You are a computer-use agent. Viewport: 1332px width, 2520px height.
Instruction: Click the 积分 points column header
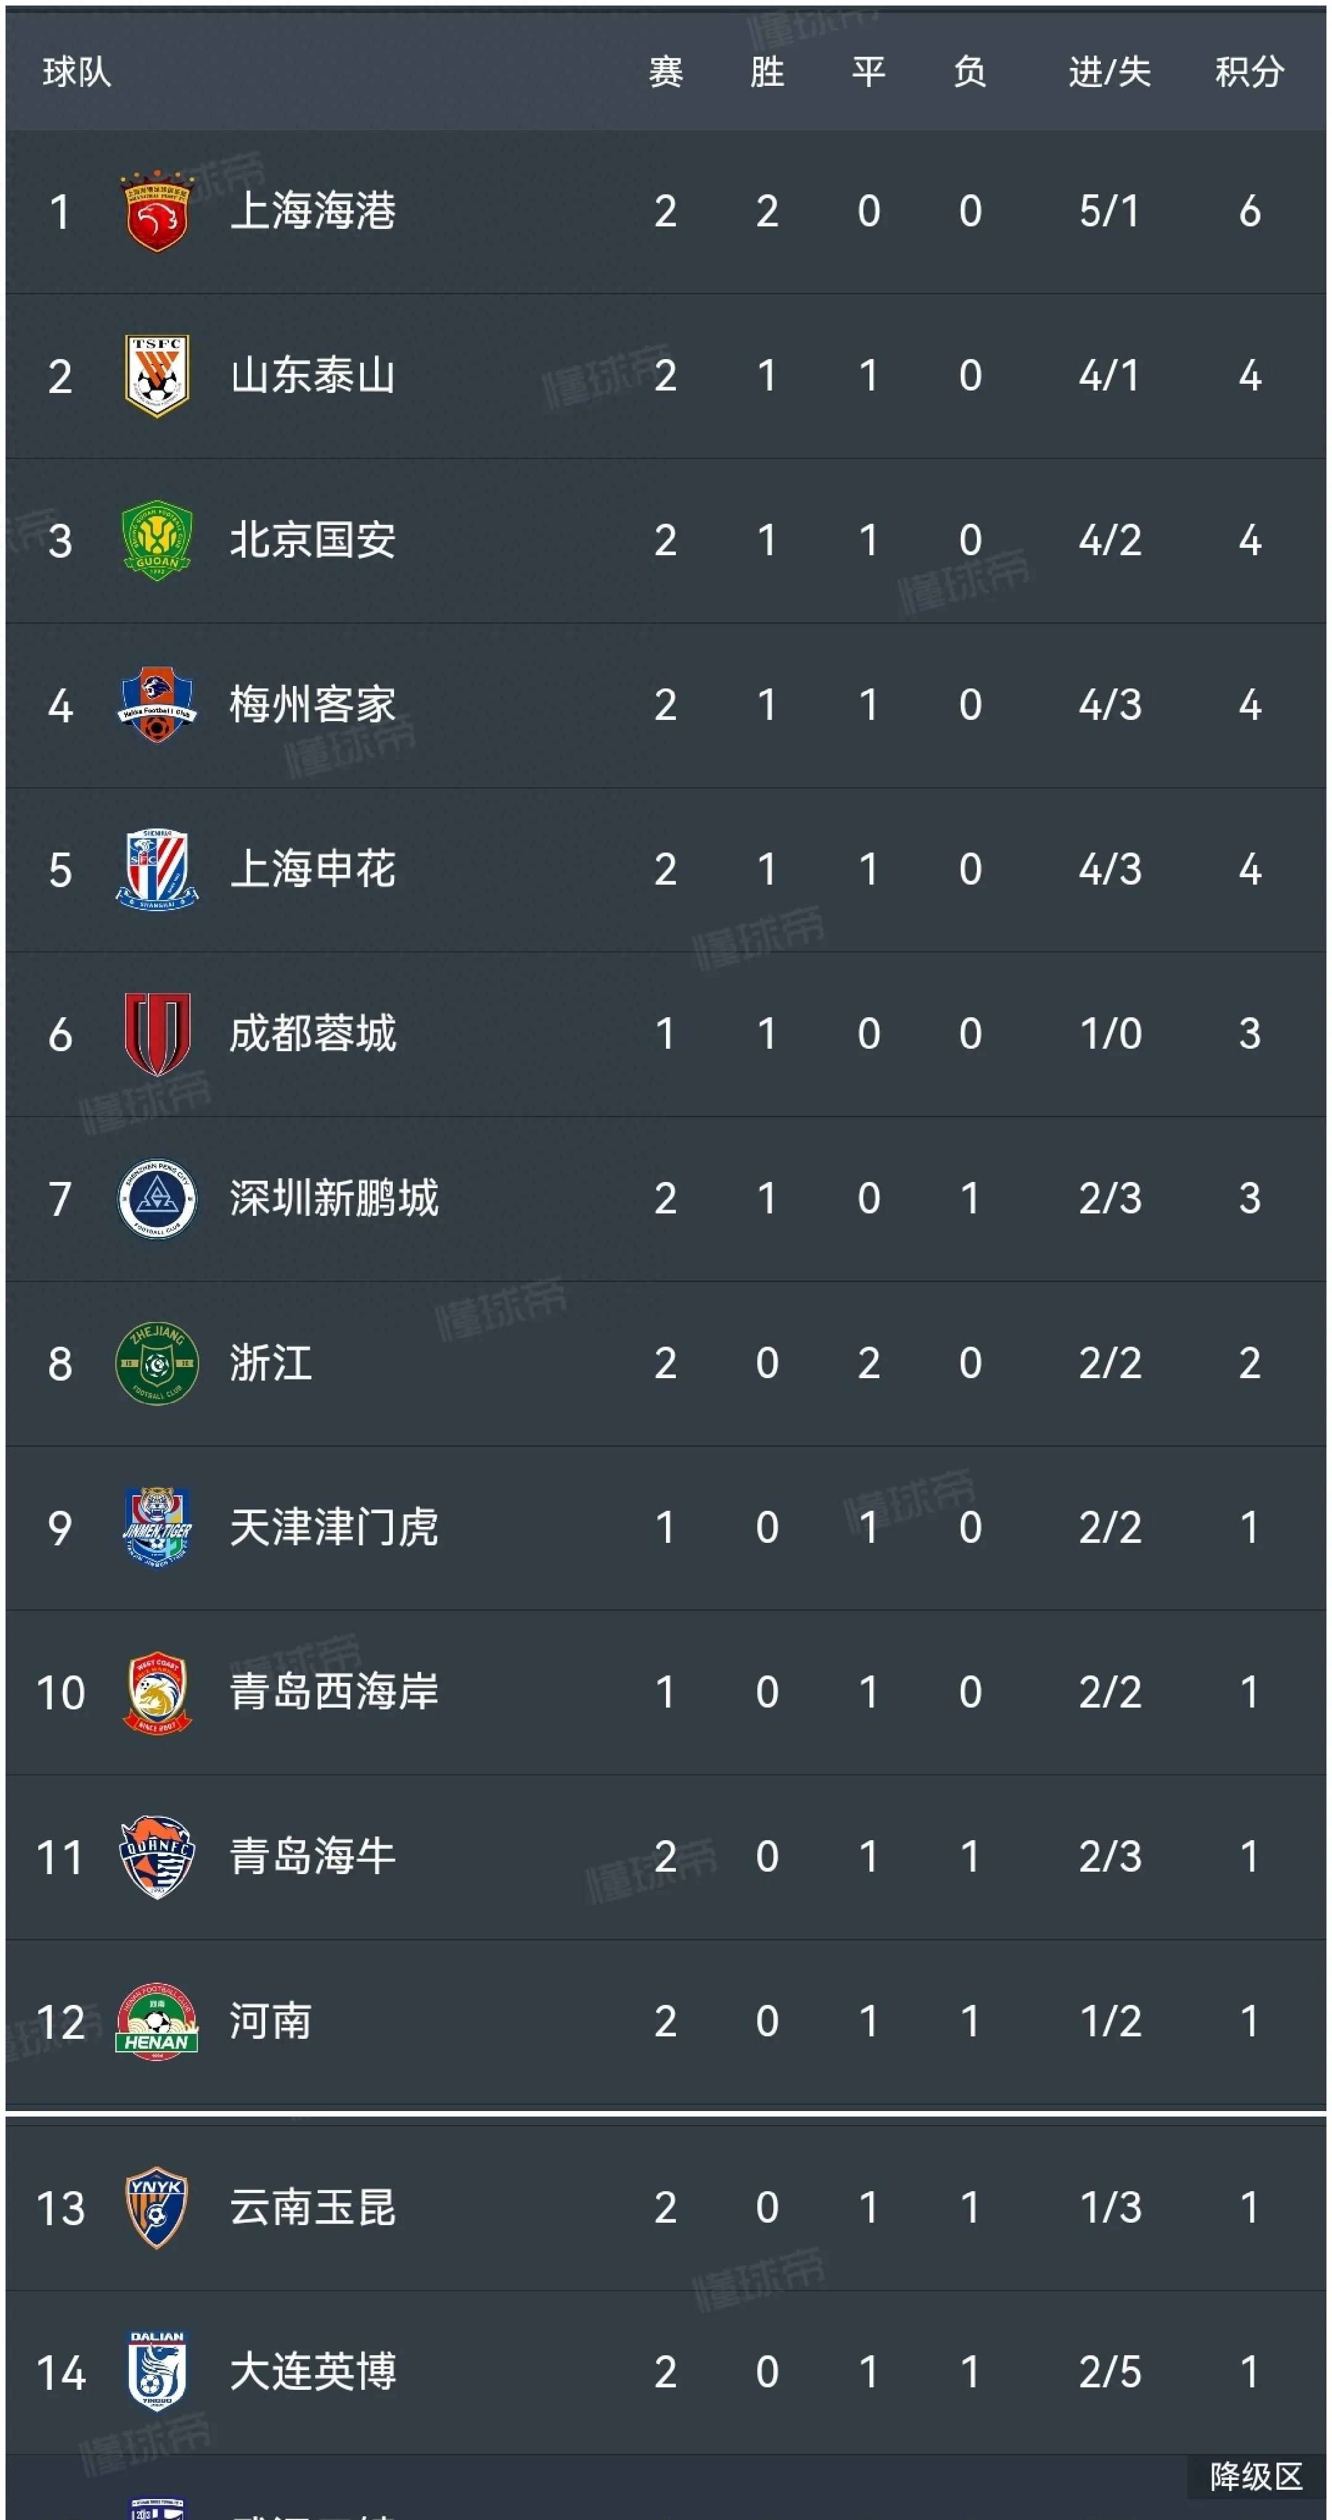pyautogui.click(x=1249, y=72)
